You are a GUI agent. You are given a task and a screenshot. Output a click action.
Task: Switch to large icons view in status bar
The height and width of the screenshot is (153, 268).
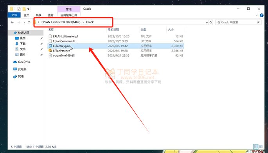tap(261, 146)
